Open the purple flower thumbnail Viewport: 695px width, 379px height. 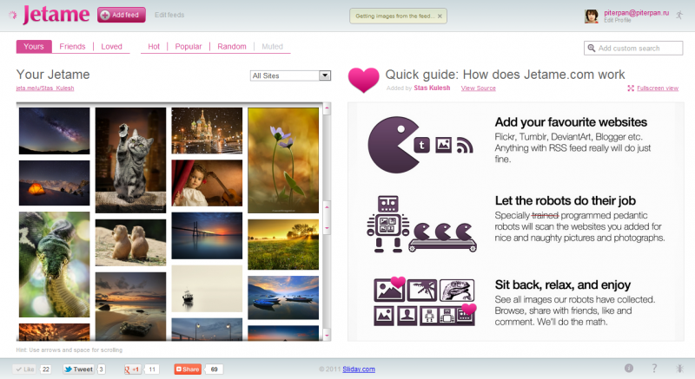[283, 160]
